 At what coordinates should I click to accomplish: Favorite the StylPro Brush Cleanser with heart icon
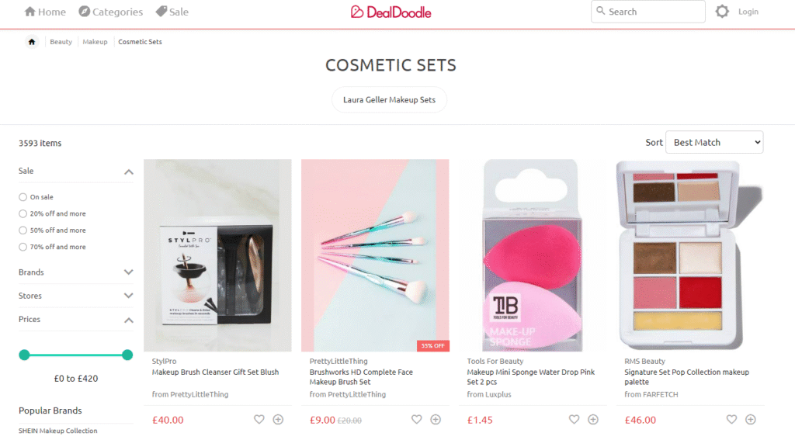coord(259,419)
